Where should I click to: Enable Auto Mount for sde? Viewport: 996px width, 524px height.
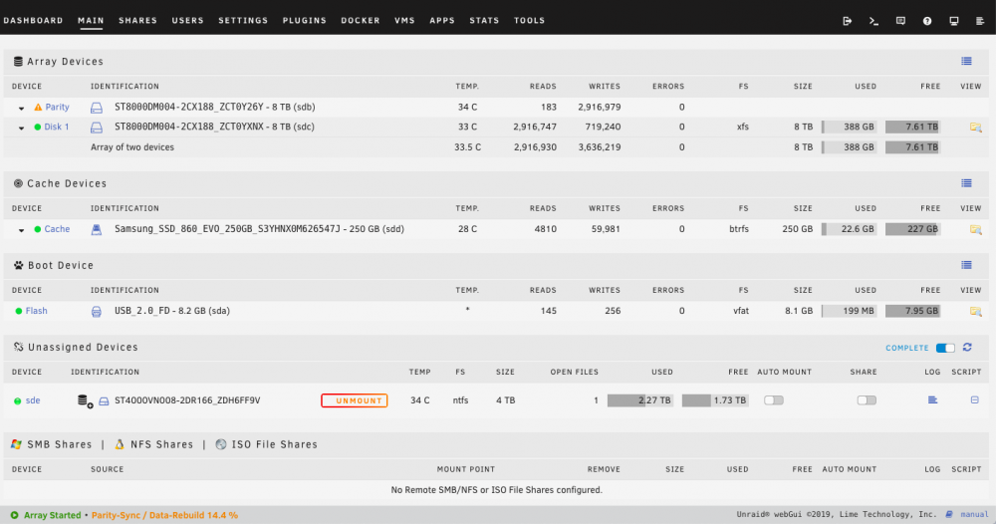774,400
